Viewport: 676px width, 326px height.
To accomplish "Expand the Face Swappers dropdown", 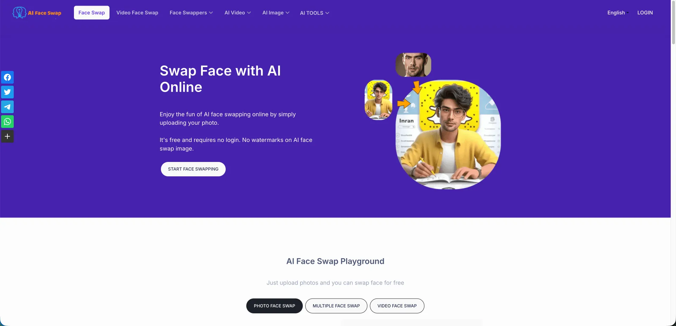I will (x=191, y=13).
